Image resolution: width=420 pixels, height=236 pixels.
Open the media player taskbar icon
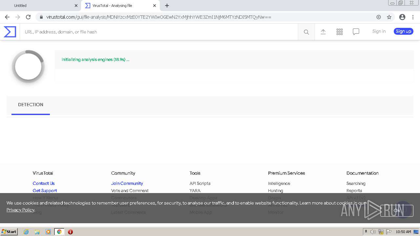(48, 232)
